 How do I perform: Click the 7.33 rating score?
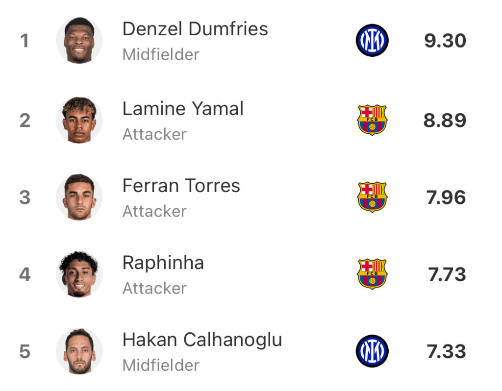point(446,351)
